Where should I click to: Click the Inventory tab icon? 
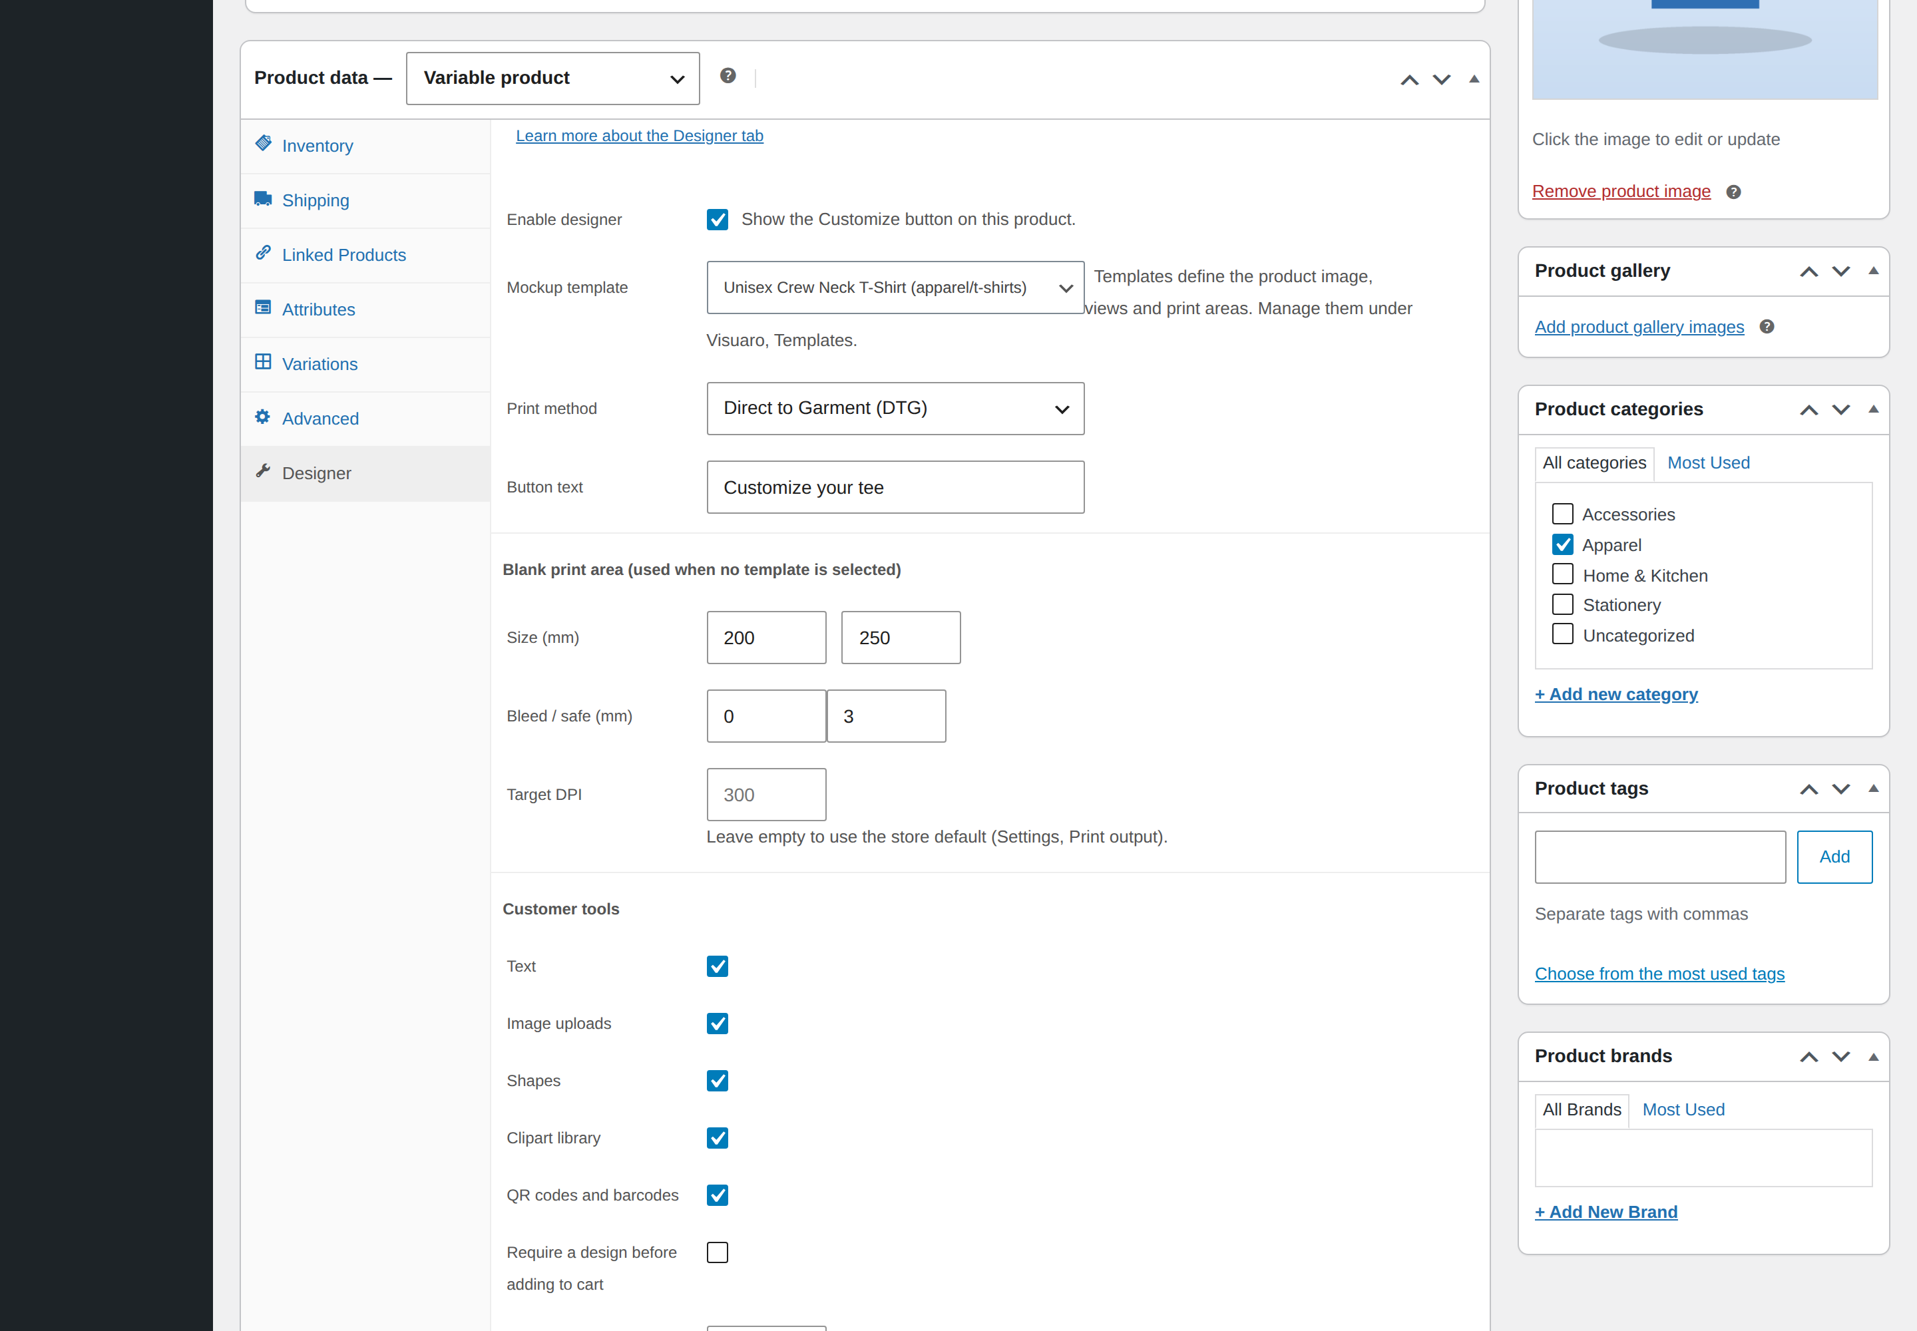tap(263, 144)
